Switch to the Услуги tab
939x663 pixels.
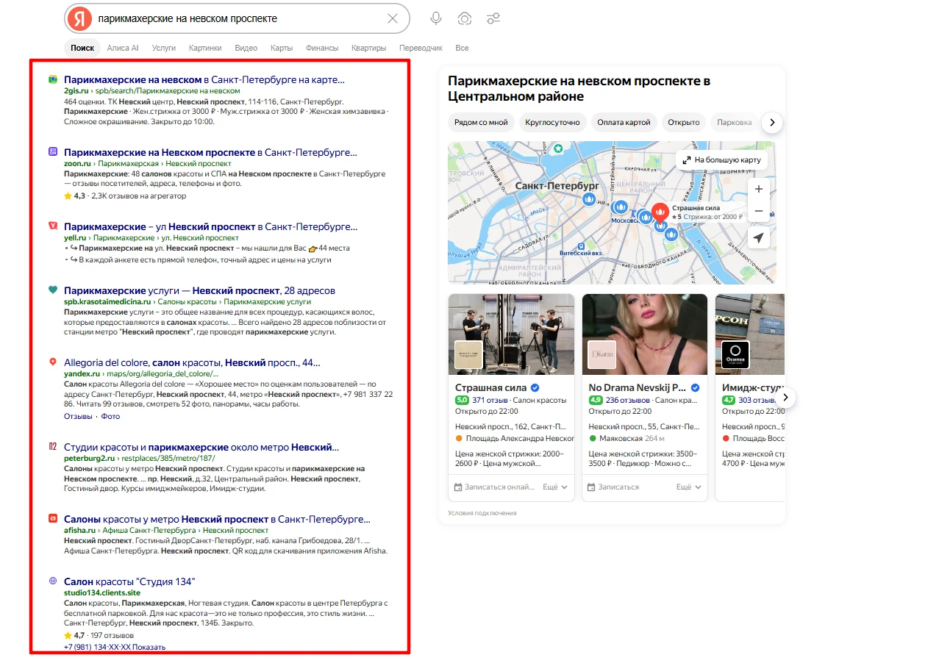point(164,48)
